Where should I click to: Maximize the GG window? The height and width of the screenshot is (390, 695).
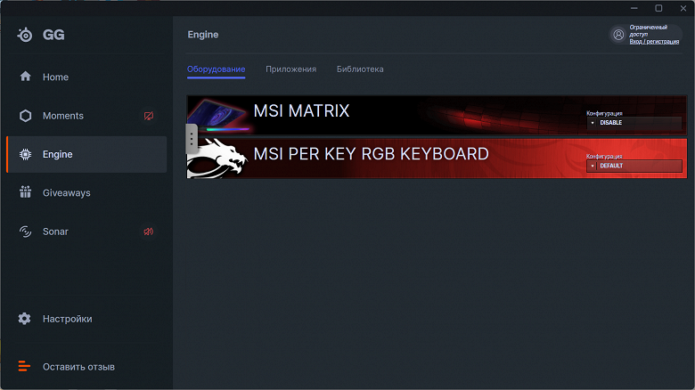(658, 8)
